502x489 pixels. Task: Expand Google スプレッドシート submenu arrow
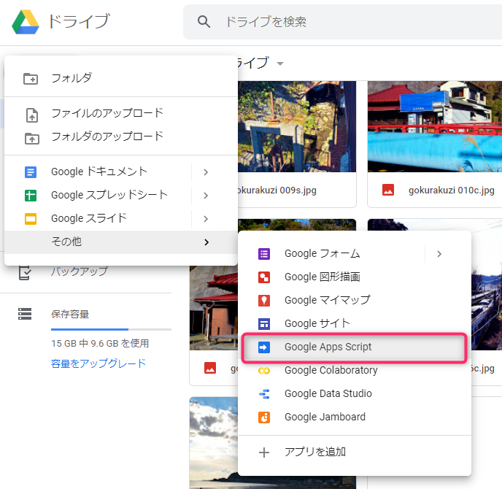[x=206, y=196]
